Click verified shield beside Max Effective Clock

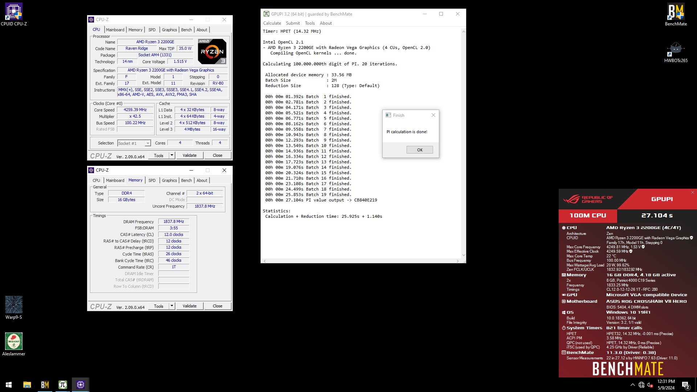pos(631,251)
